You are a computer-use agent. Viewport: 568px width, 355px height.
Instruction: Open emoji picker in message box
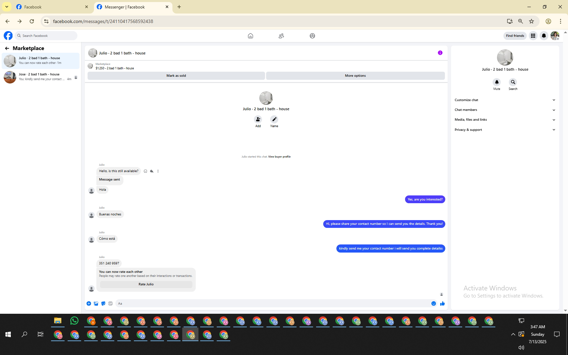pyautogui.click(x=433, y=304)
